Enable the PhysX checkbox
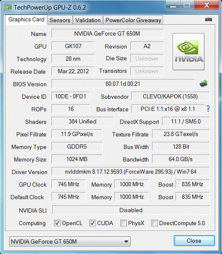This screenshot has height=254, width=222. pyautogui.click(x=124, y=223)
